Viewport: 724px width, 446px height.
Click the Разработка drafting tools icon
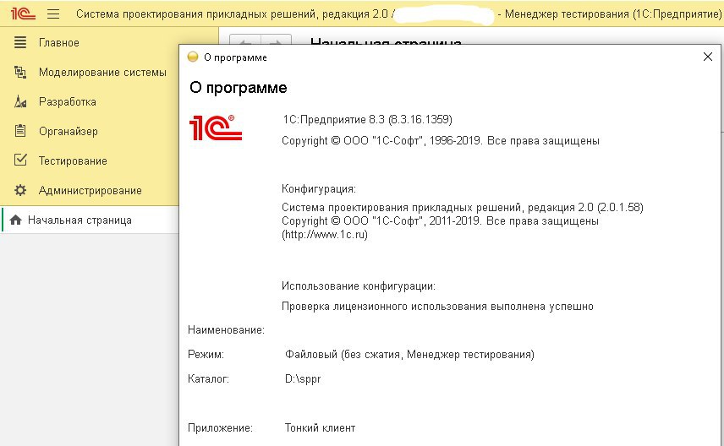point(19,101)
